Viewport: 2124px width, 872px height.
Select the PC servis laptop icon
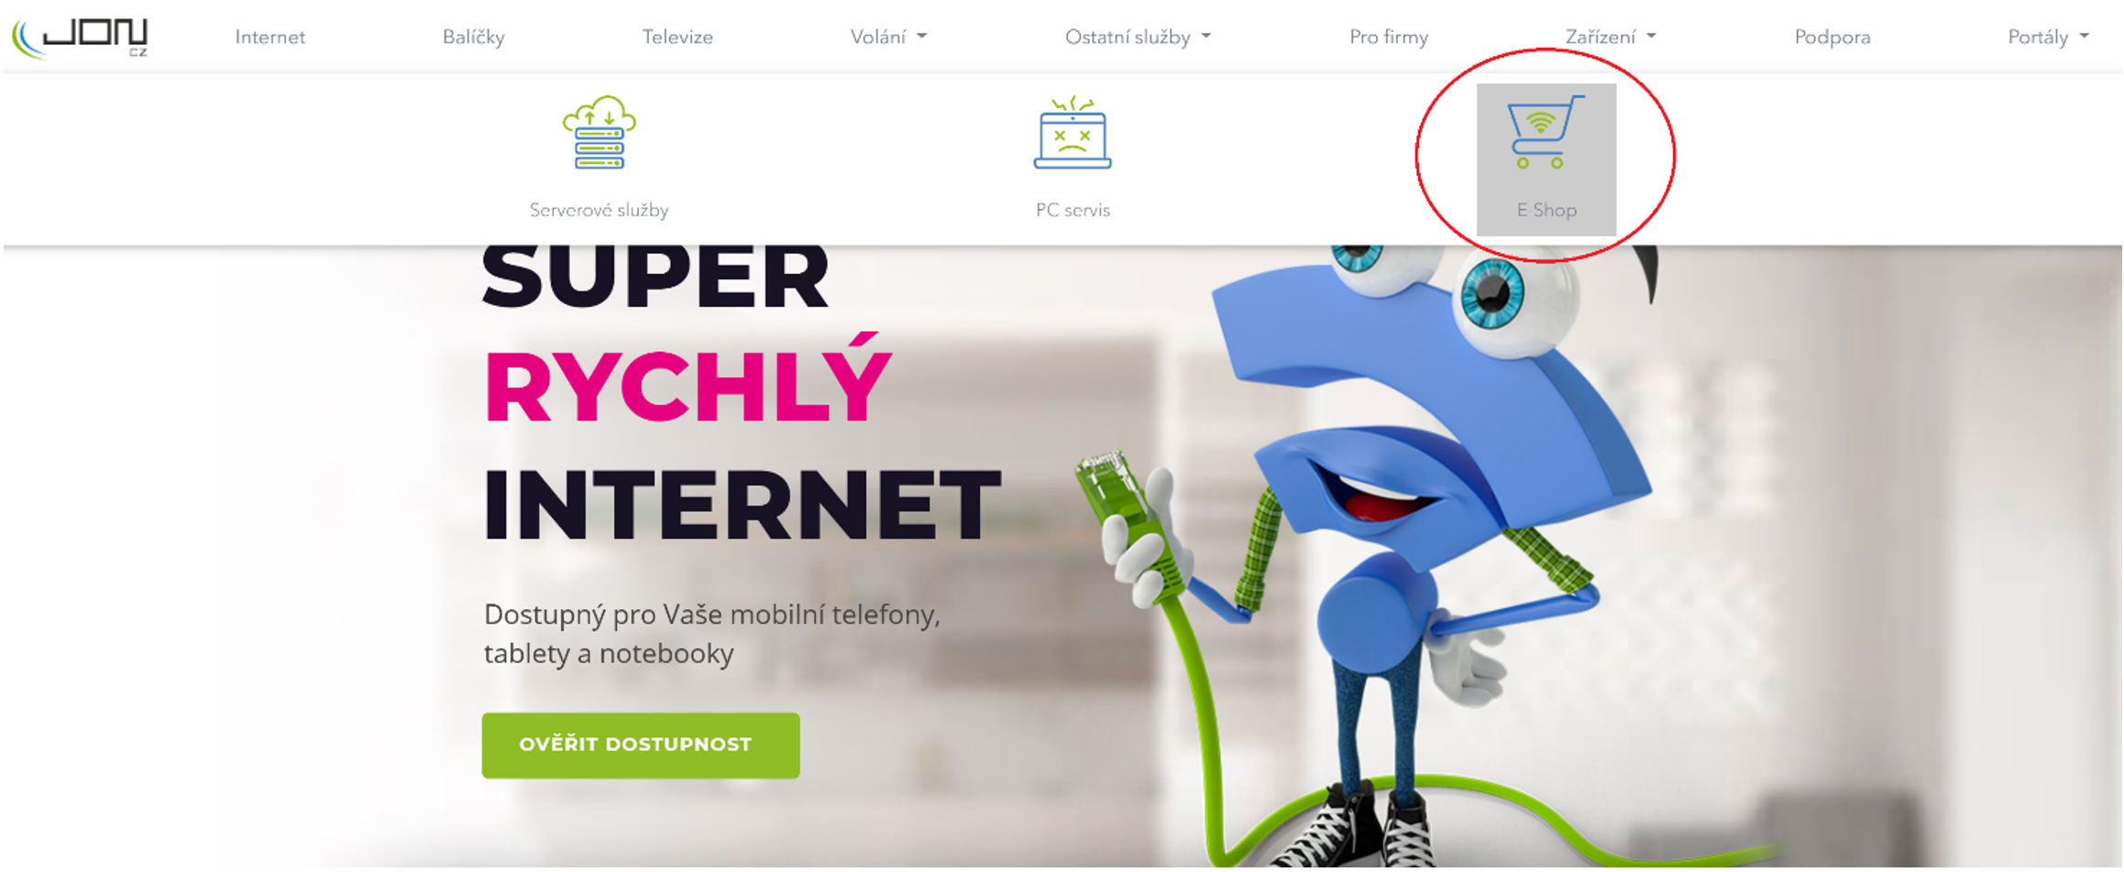[x=1073, y=133]
